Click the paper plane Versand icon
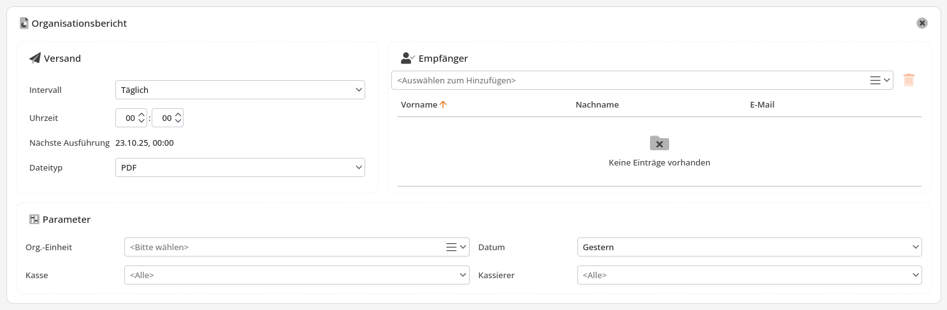The height and width of the screenshot is (310, 947). point(35,59)
